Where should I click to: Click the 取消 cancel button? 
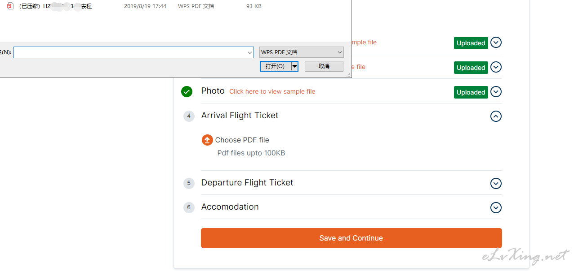[x=324, y=66]
